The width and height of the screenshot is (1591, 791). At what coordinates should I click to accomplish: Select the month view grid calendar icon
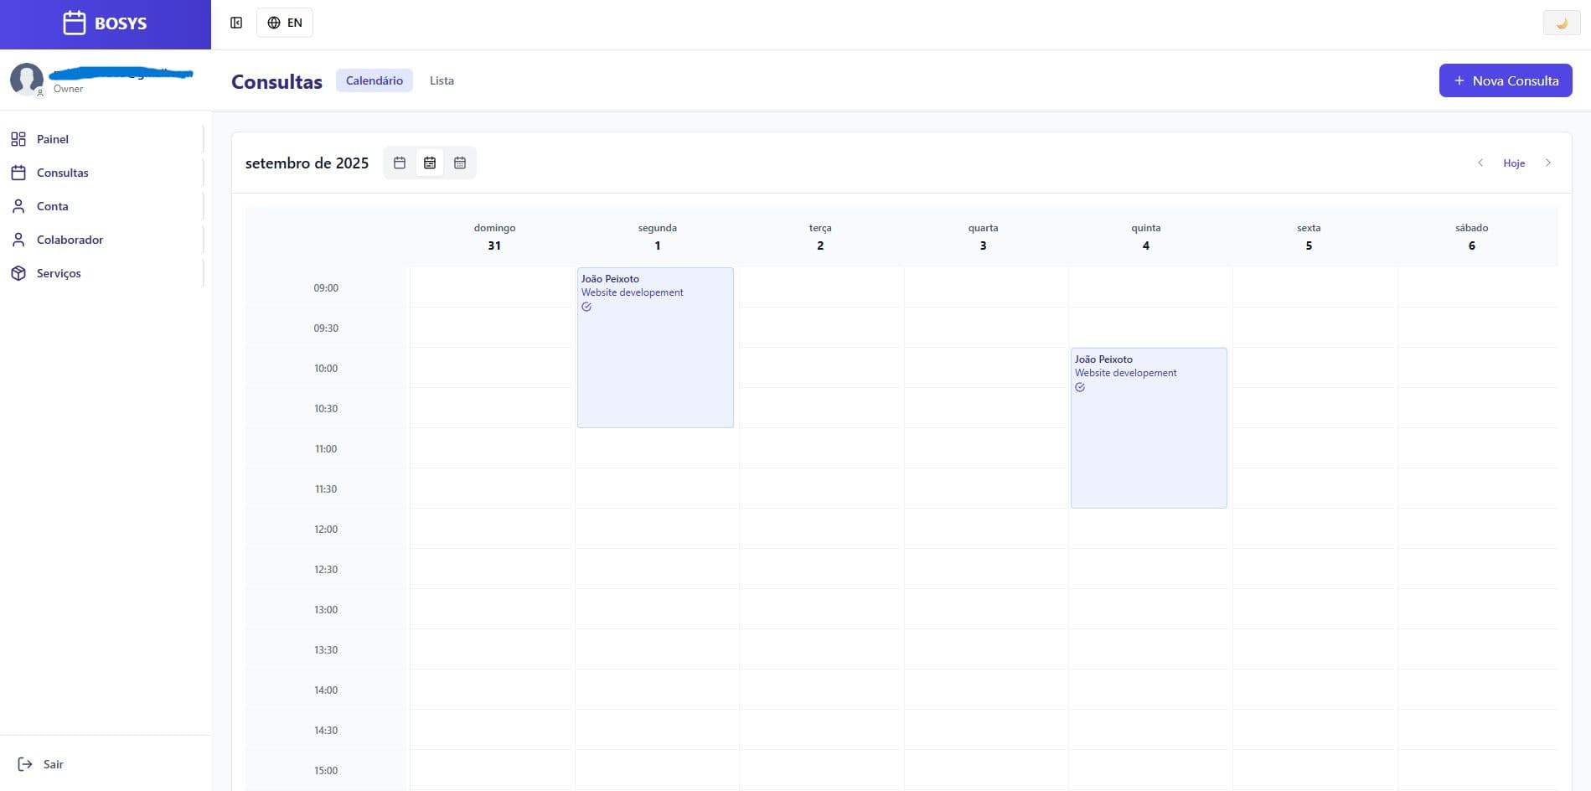[460, 163]
